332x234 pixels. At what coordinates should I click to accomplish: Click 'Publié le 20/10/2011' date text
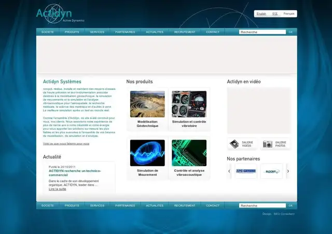62,167
